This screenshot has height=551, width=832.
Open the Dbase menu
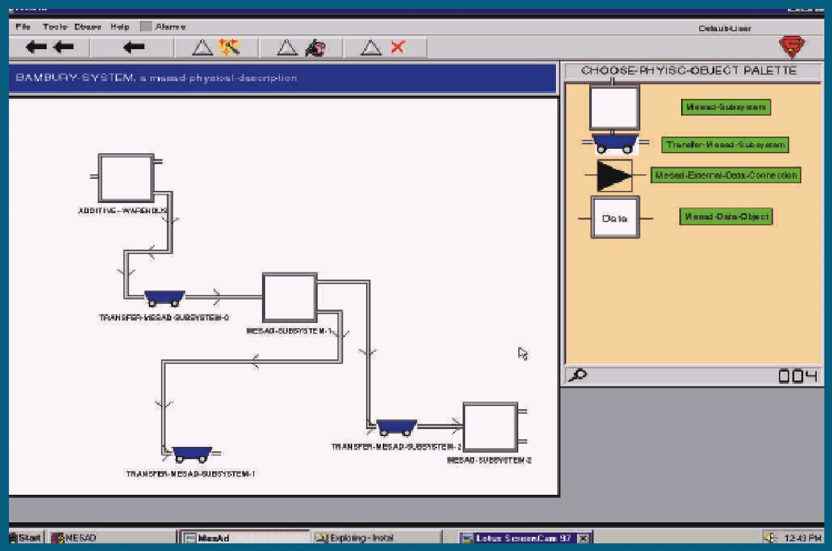click(x=88, y=27)
